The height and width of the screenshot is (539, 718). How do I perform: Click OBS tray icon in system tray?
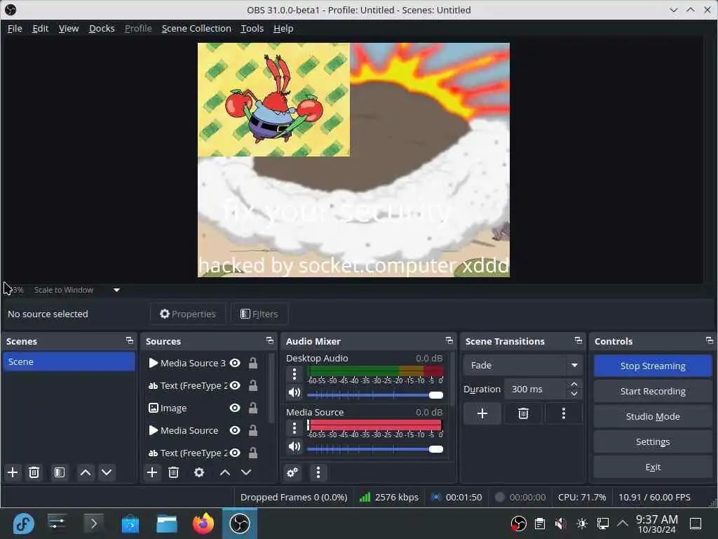point(519,524)
